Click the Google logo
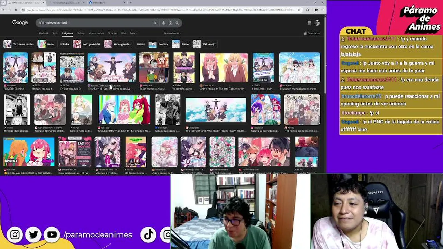This screenshot has height=249, width=443. click(x=20, y=22)
